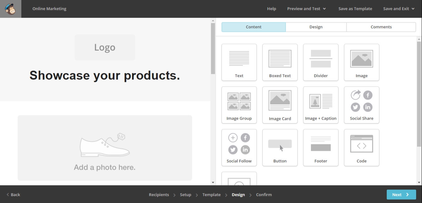Add a Button content block
422x203 pixels.
[280, 148]
